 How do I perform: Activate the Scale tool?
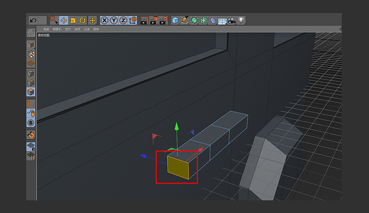(73, 20)
